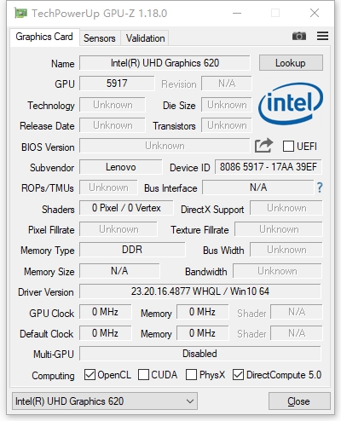Image resolution: width=341 pixels, height=421 pixels.
Task: Switch to the Validation tab
Action: pos(145,38)
